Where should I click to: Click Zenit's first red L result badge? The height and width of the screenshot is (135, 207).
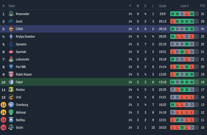pyautogui.click(x=173, y=21)
